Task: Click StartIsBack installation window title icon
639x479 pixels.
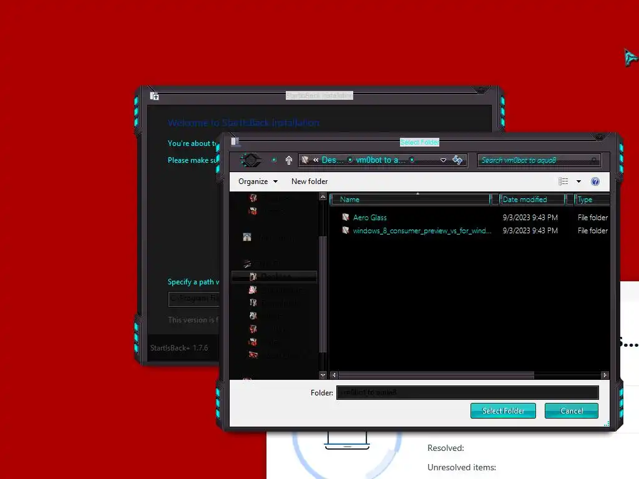Action: point(155,96)
